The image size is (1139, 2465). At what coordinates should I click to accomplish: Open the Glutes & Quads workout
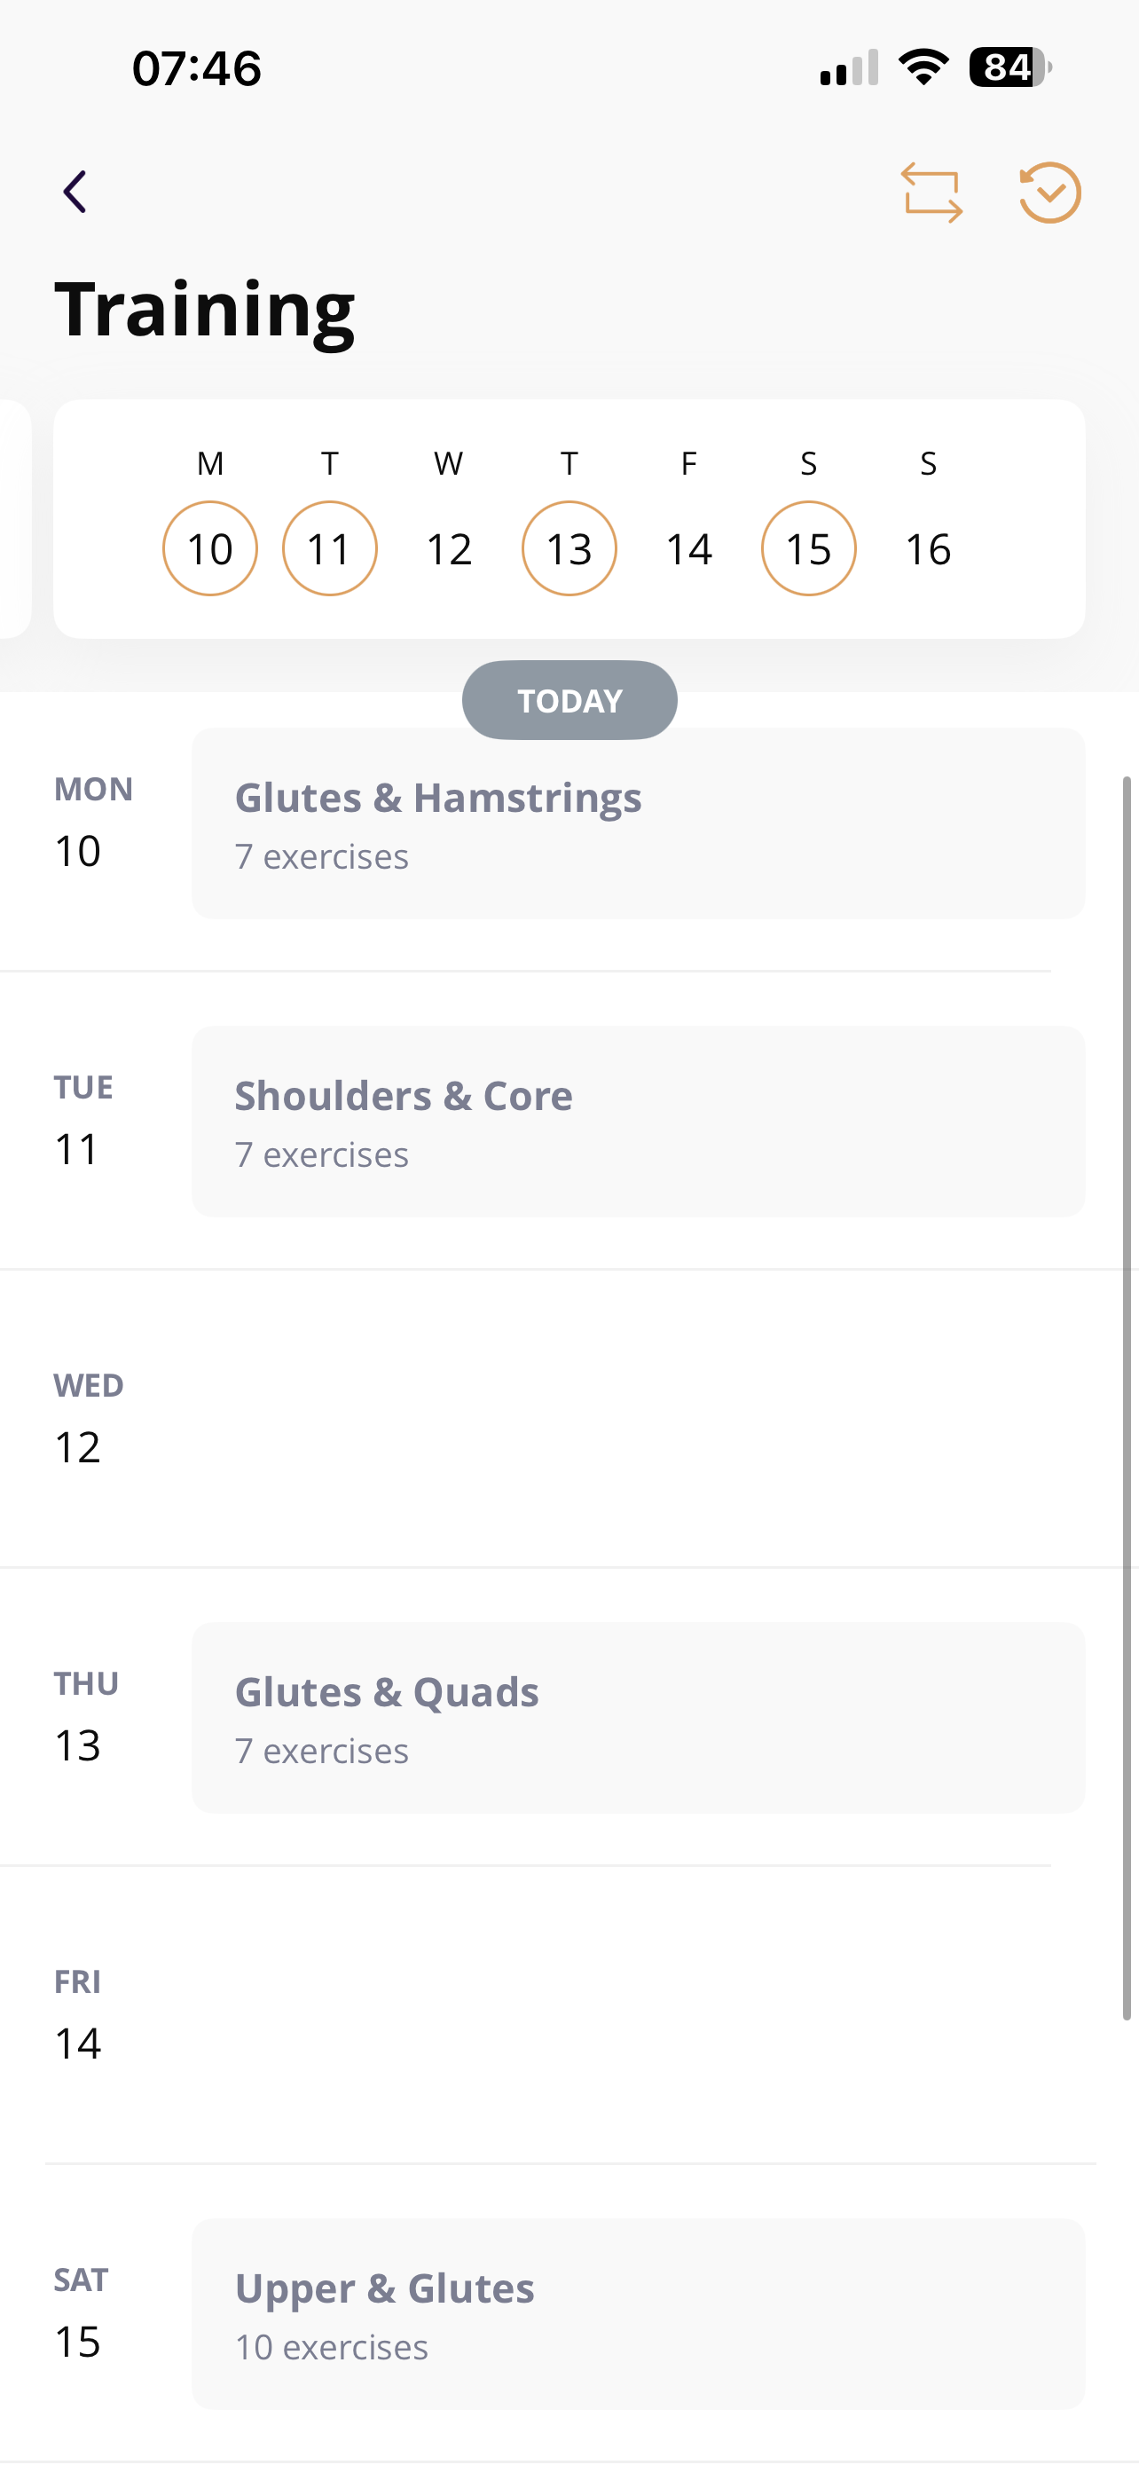click(x=638, y=1716)
